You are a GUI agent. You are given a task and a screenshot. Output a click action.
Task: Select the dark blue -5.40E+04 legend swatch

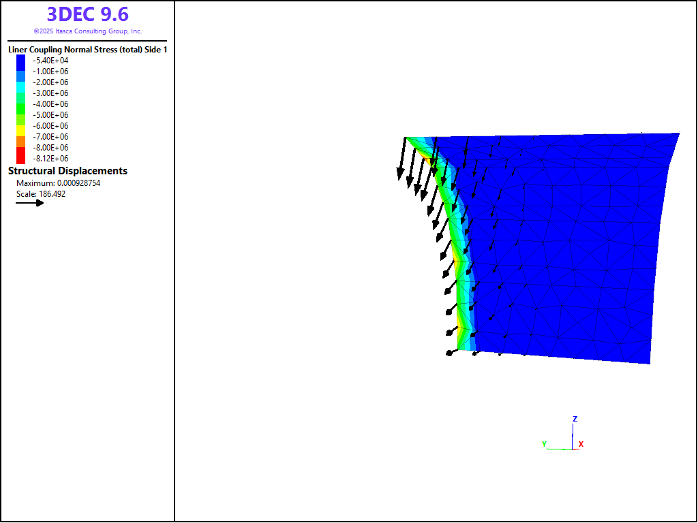coord(20,61)
